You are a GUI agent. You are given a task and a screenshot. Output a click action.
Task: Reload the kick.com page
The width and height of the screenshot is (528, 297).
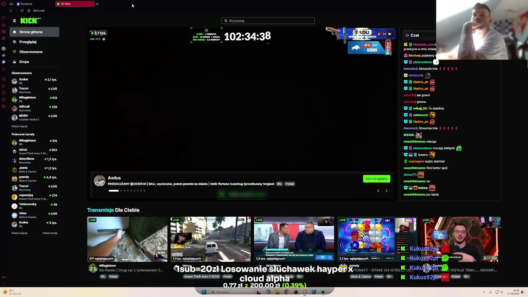(x=22, y=10)
